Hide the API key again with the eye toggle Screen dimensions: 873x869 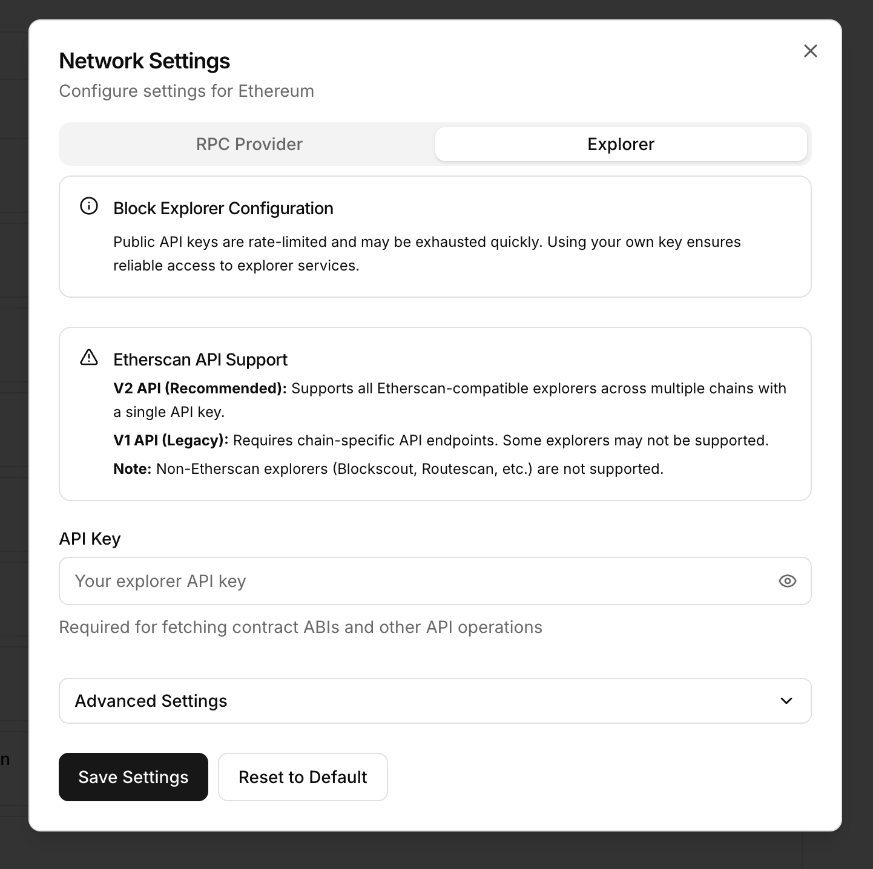(787, 581)
